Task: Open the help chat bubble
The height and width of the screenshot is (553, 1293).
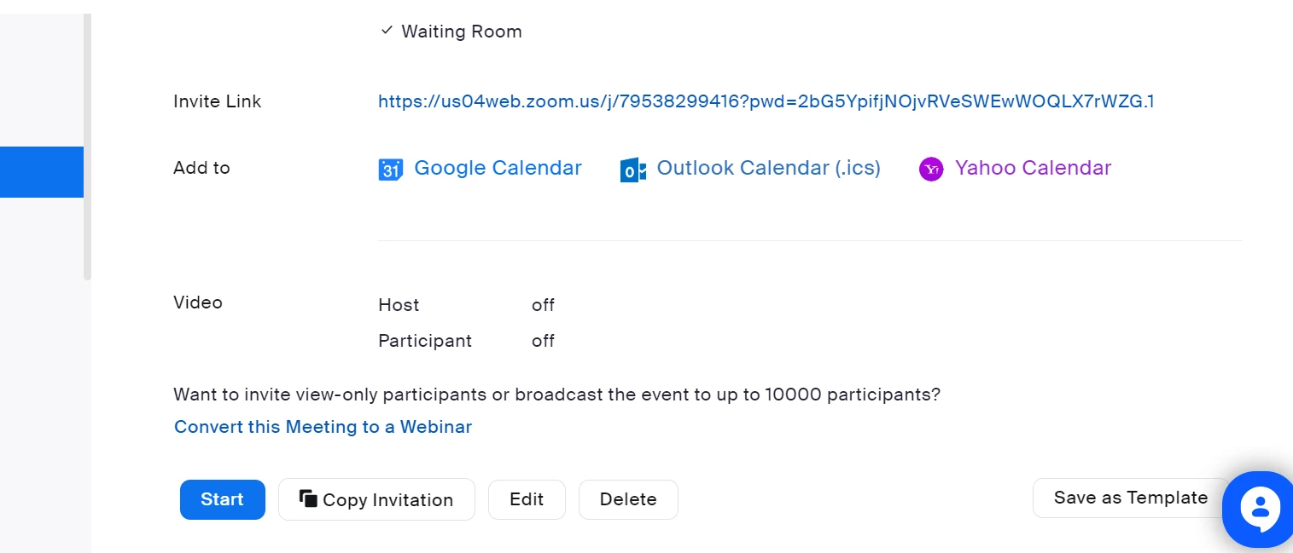Action: pos(1259,510)
